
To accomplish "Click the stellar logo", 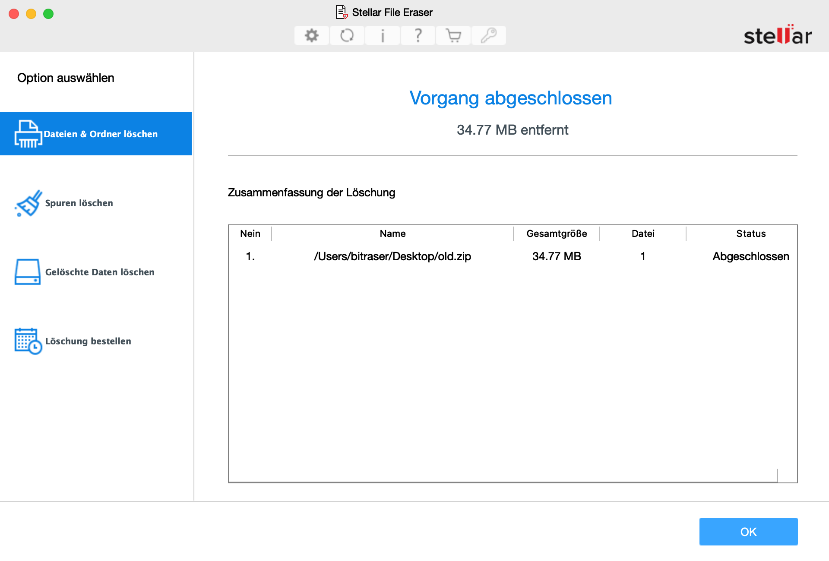I will (778, 35).
